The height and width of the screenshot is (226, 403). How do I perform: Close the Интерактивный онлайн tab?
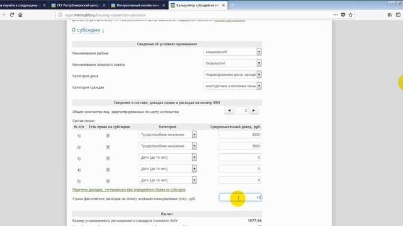click(164, 5)
